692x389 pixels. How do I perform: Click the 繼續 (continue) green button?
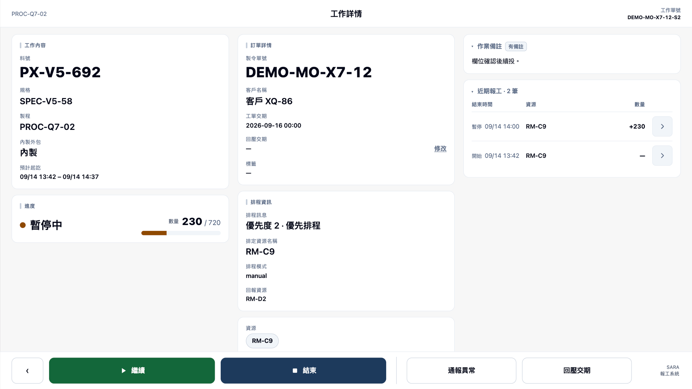click(132, 370)
